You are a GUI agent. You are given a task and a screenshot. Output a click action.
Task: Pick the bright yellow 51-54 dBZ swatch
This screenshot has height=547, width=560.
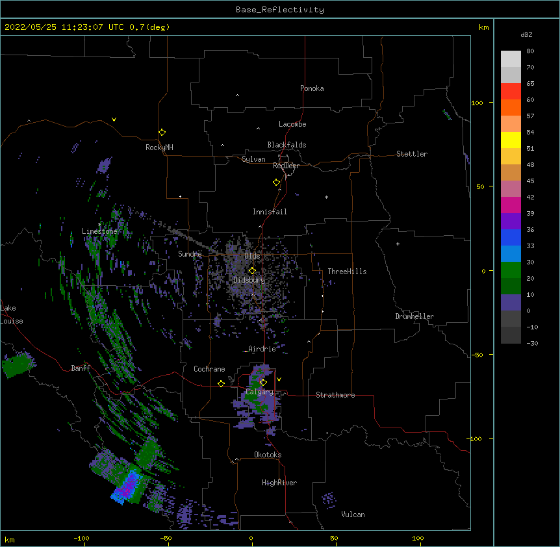click(511, 140)
